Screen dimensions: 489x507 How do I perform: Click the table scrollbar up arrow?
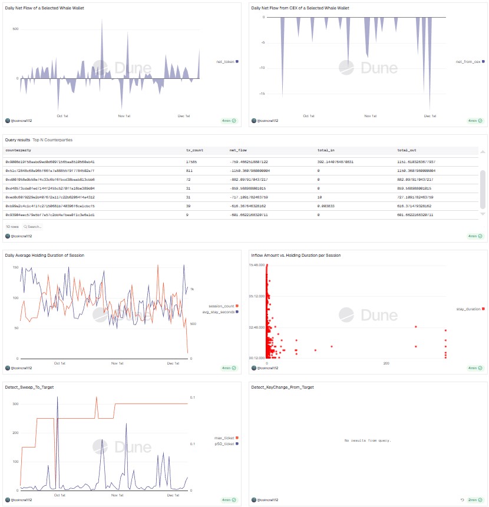tap(483, 152)
